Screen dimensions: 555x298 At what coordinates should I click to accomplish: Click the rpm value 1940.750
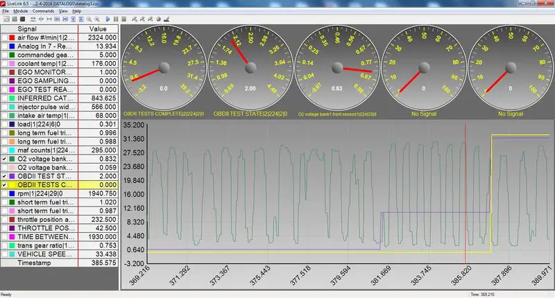102,194
